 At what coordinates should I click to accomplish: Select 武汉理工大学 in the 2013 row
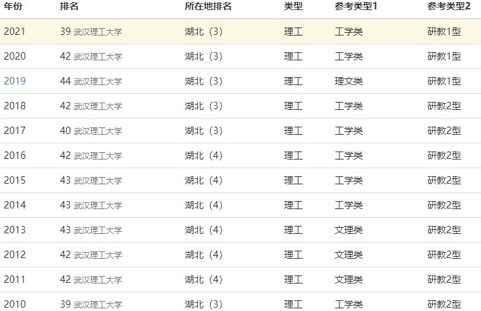[x=98, y=231]
